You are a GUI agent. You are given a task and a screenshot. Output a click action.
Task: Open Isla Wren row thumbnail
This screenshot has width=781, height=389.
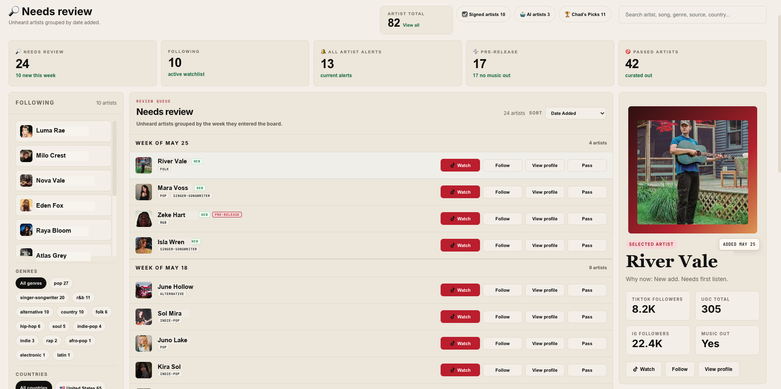144,245
